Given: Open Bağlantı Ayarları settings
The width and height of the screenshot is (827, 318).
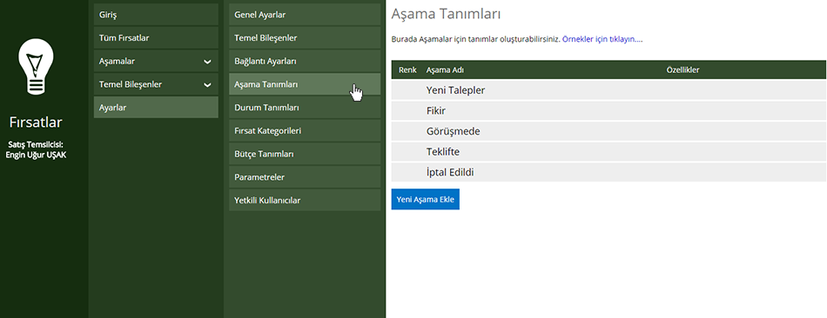Looking at the screenshot, I should pyautogui.click(x=305, y=61).
